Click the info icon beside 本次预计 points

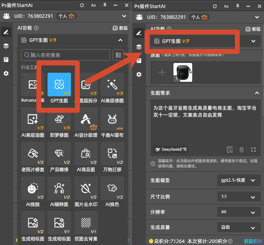(230, 241)
